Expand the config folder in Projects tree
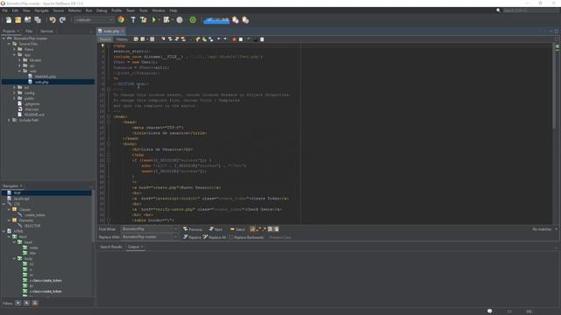Viewport: 561px width, 315px height. [14, 93]
